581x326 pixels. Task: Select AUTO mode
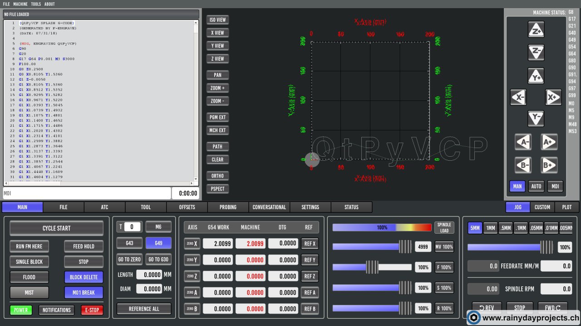tap(536, 186)
